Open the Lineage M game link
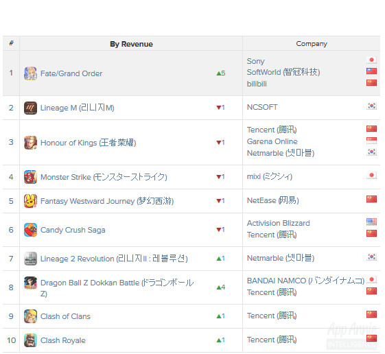Image resolution: width=385 pixels, height=354 pixels. click(x=78, y=108)
